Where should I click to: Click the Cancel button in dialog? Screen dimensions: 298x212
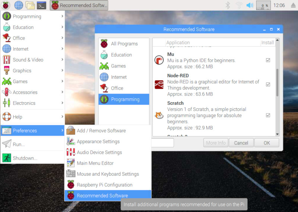click(241, 143)
